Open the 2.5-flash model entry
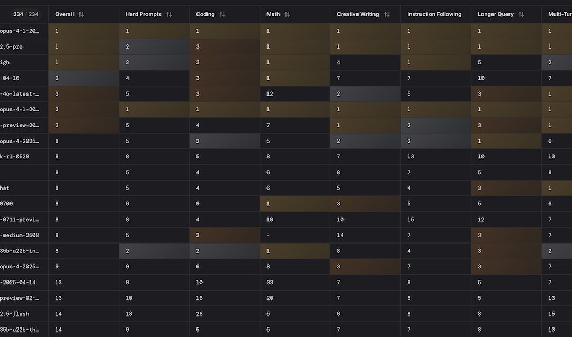 click(14, 314)
